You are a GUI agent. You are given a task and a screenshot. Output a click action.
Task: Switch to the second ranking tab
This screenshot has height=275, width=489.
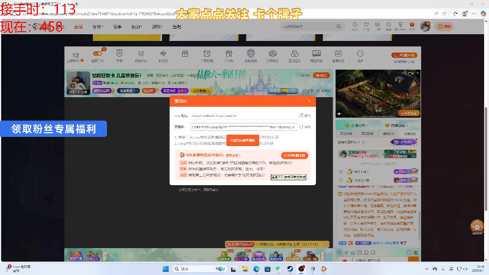coord(367,133)
